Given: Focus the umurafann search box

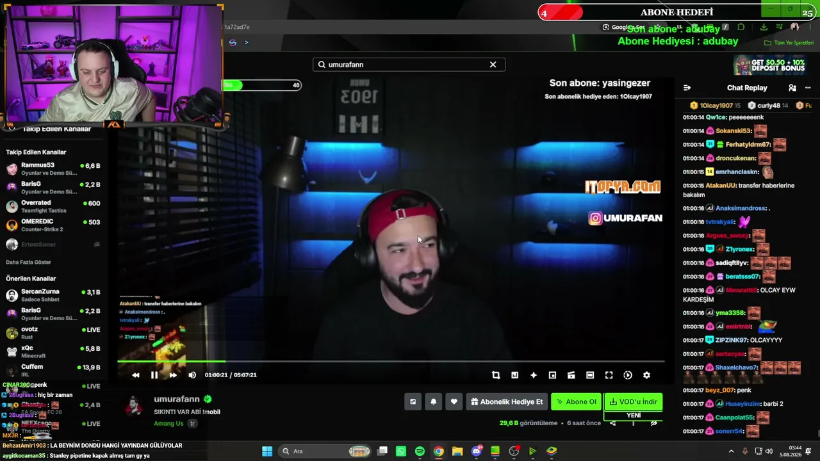Looking at the screenshot, I should 409,65.
